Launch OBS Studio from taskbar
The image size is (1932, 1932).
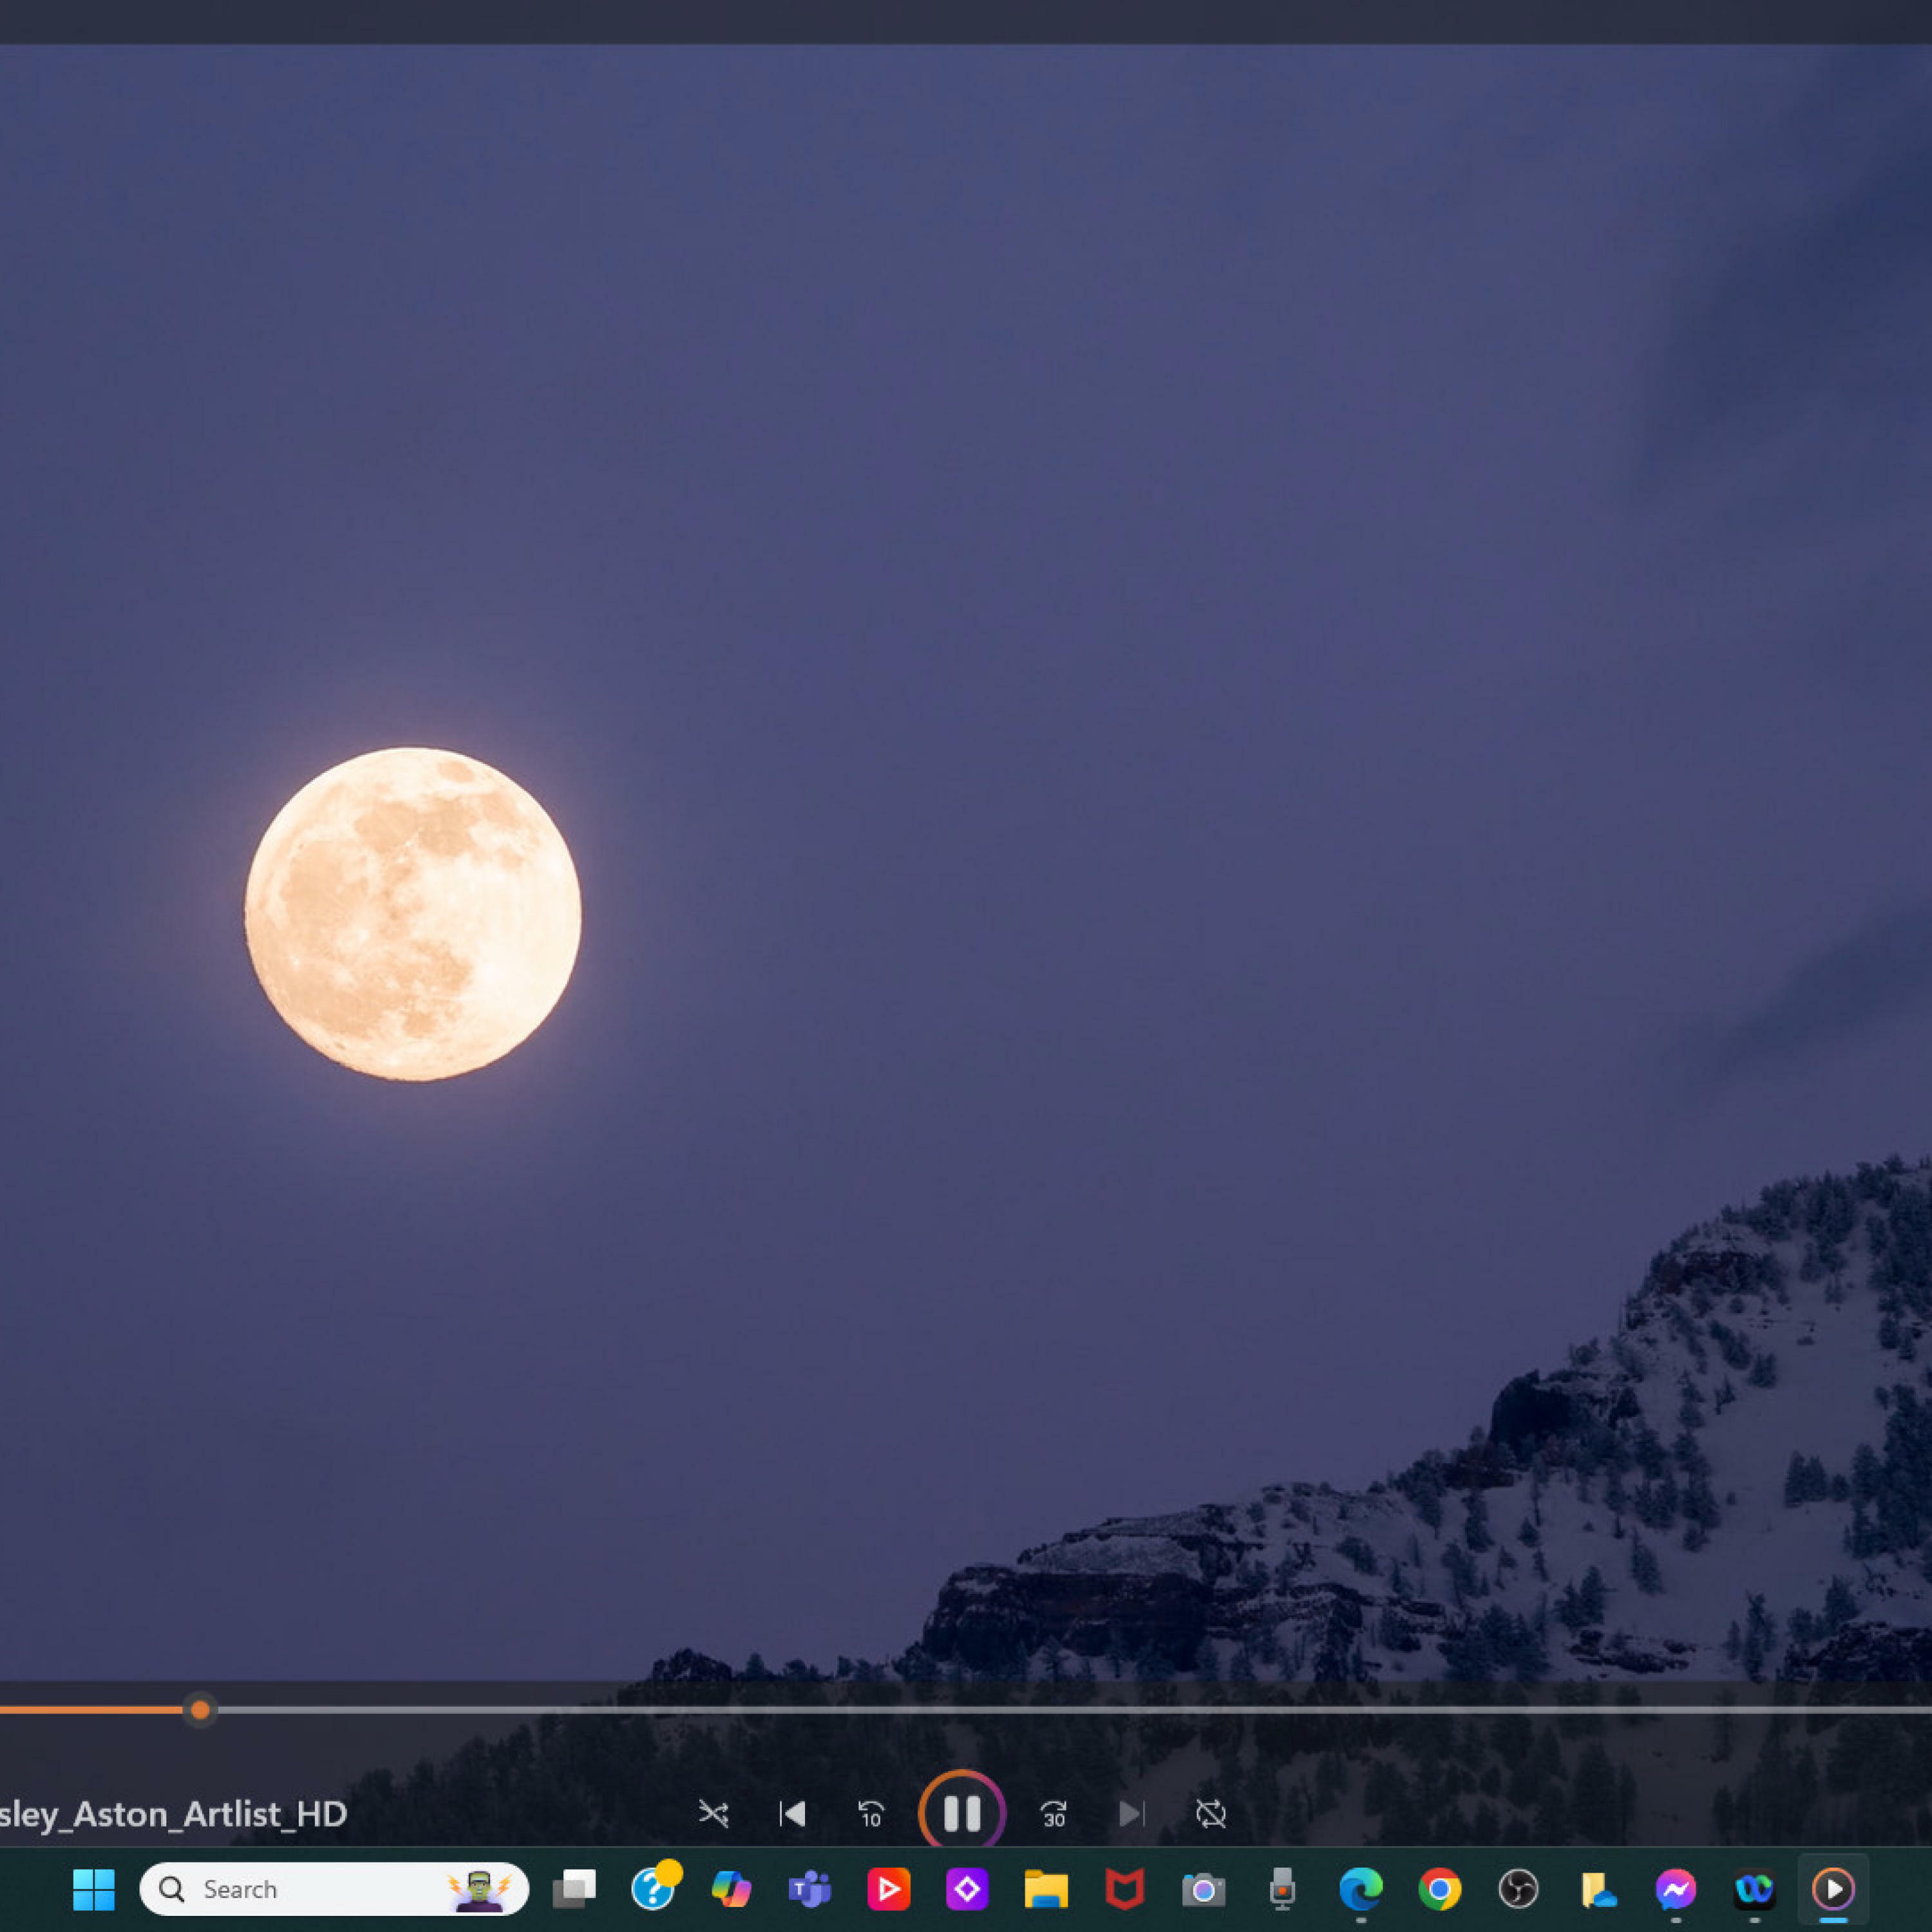click(1518, 1889)
